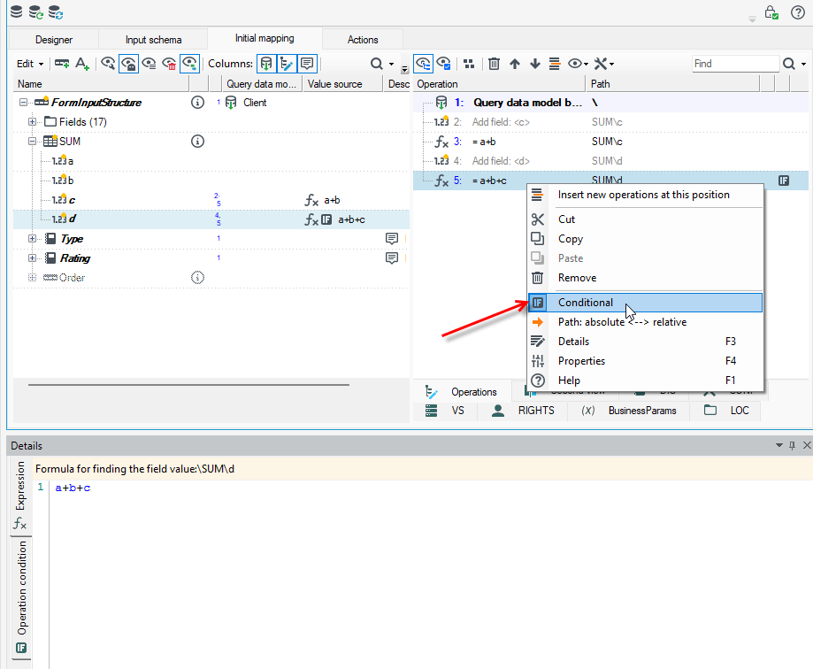Move operation up with the up arrow
Screen dimensions: 813x669
[x=514, y=64]
